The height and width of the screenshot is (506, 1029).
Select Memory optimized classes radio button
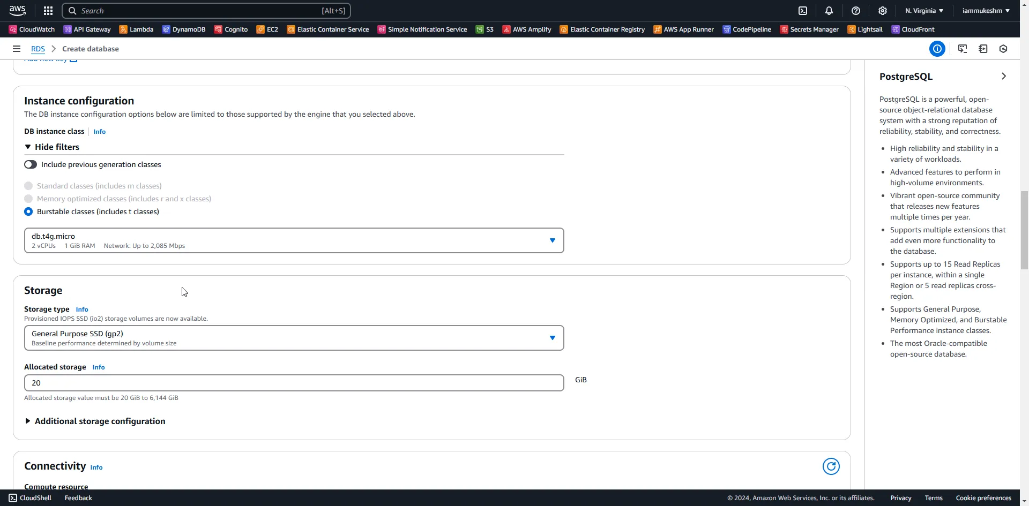point(28,199)
